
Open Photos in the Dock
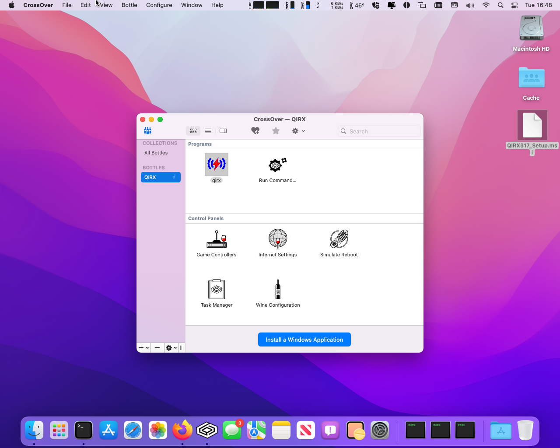158,430
